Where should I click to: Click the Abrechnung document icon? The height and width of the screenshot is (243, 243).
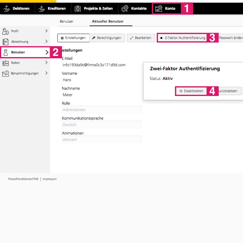[5, 42]
